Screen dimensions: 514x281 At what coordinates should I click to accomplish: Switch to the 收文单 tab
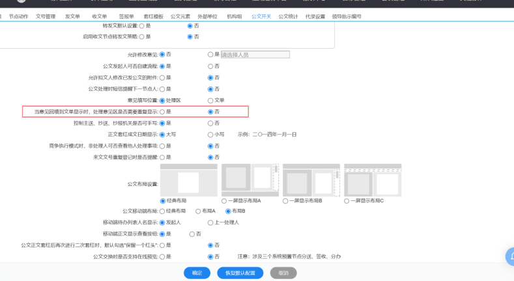99,16
